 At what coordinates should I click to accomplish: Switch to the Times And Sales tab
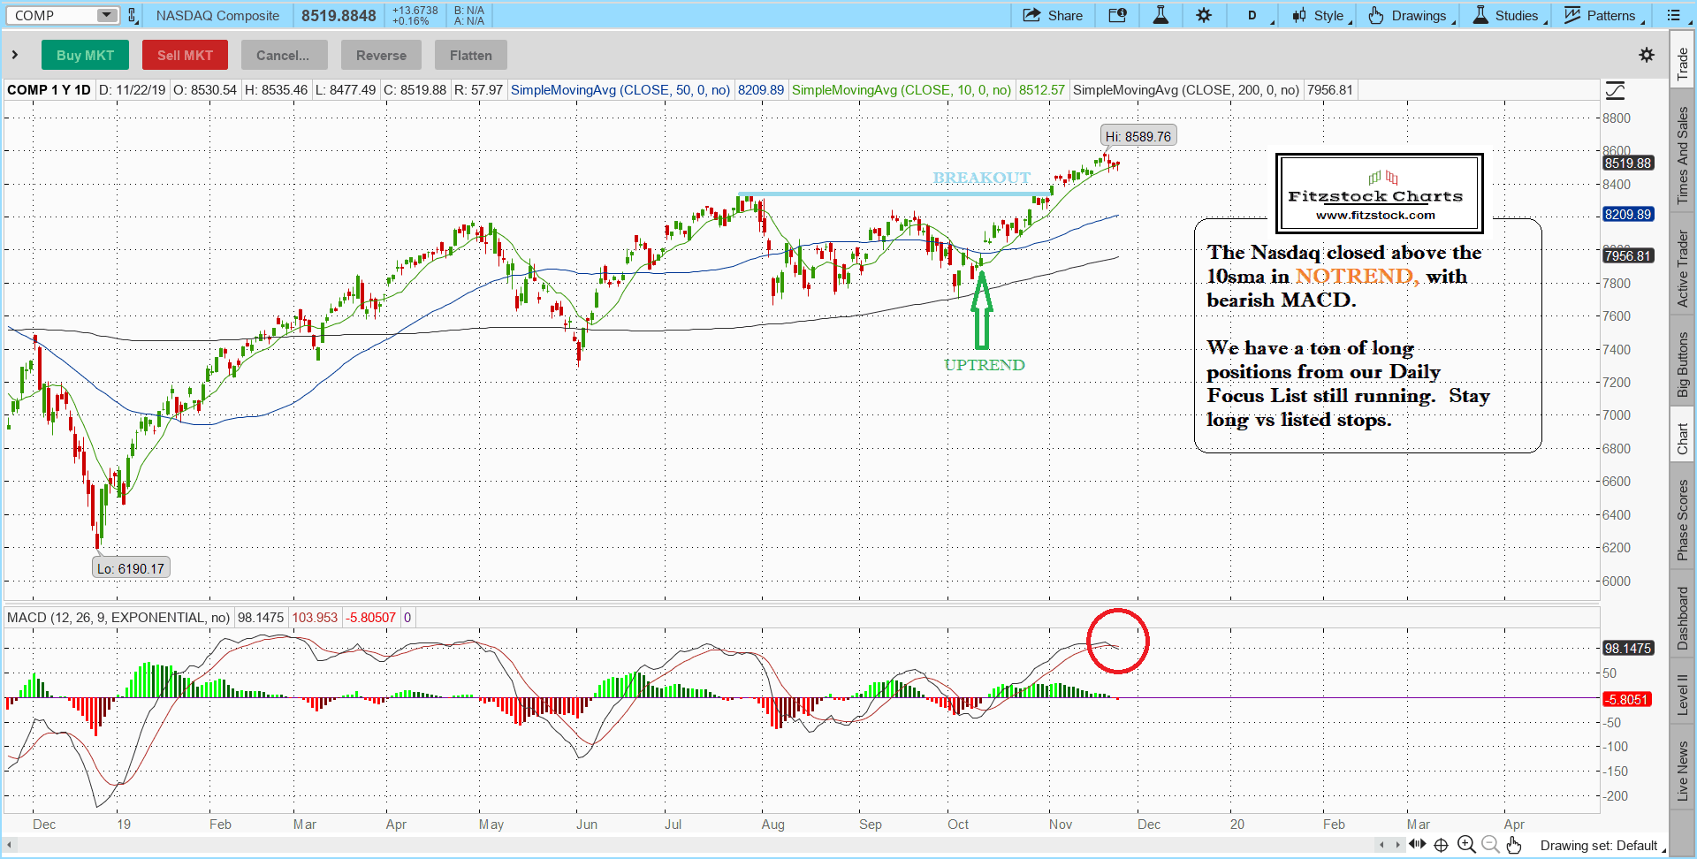1682,156
